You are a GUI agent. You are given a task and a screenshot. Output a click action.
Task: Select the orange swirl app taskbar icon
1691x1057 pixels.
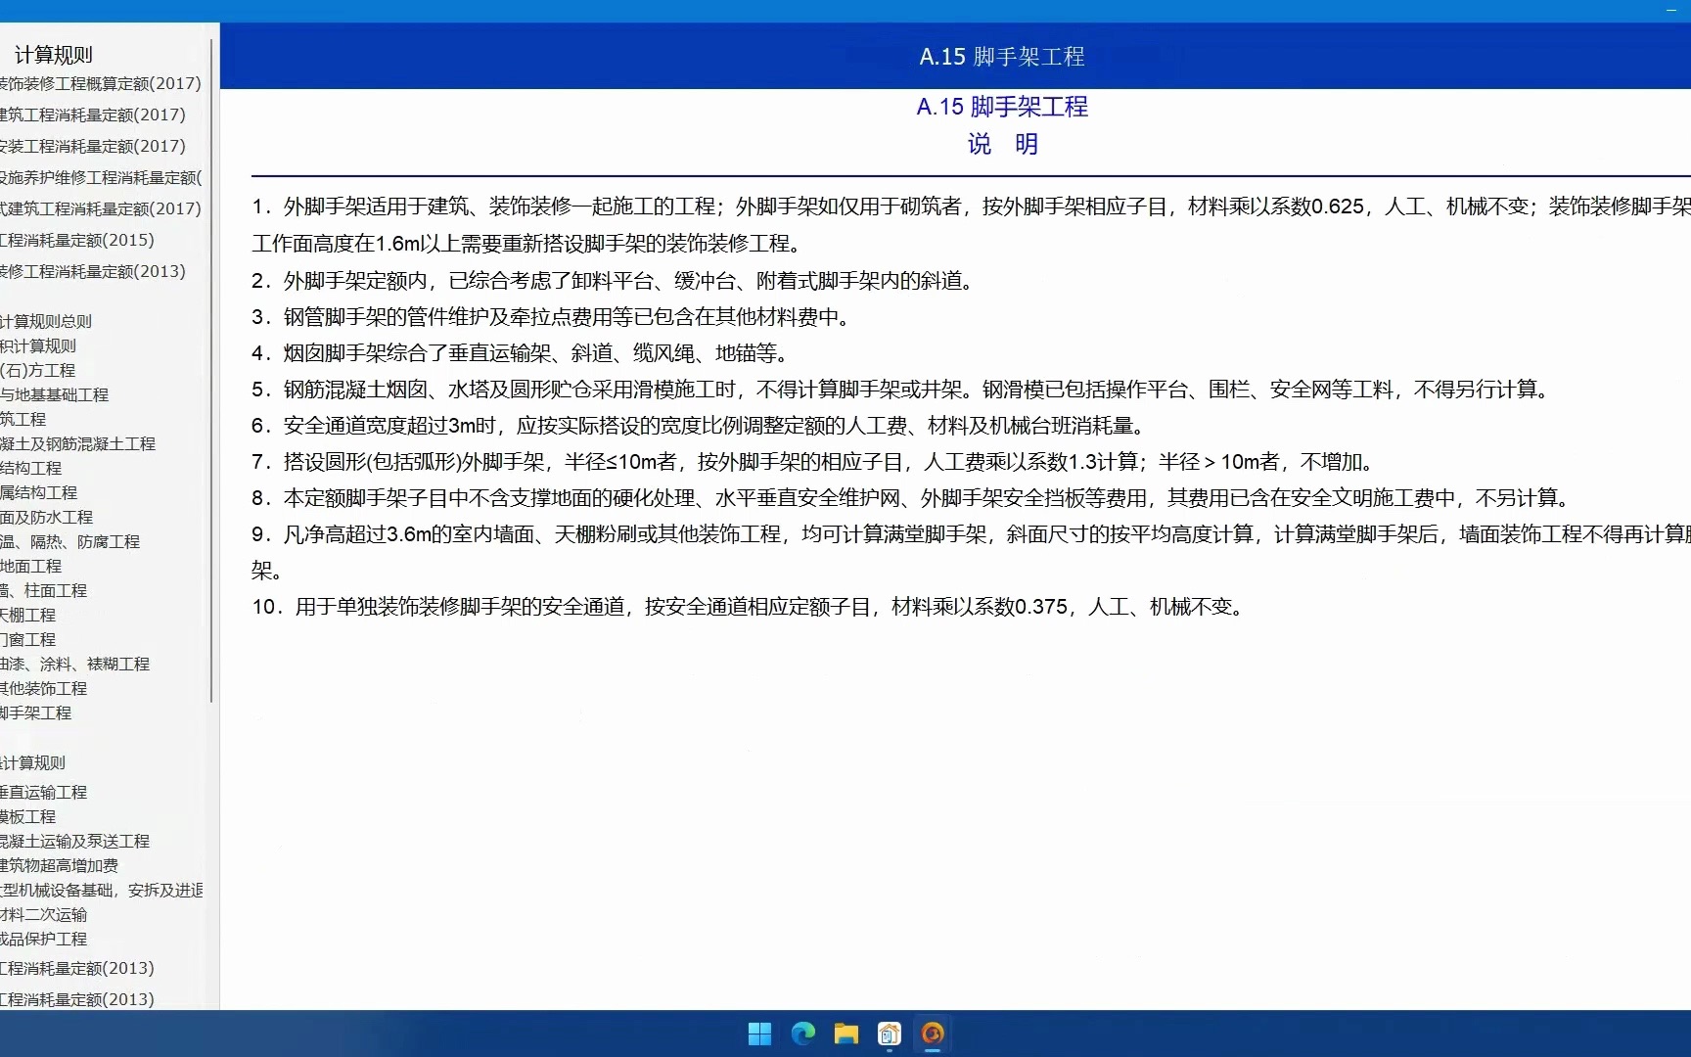pos(932,1034)
